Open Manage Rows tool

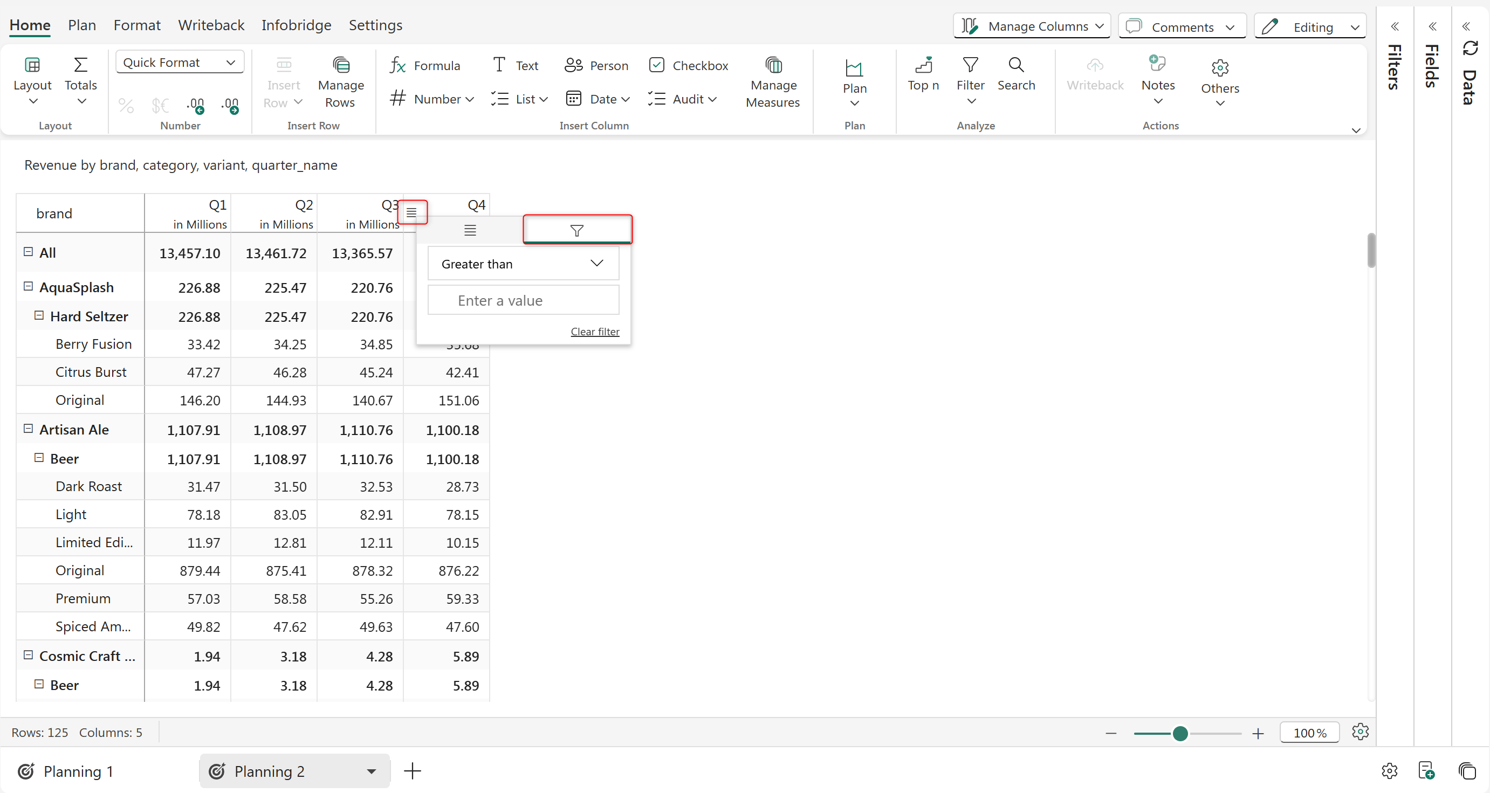341,84
